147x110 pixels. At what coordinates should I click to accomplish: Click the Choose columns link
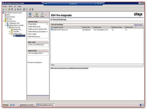tap(138, 25)
